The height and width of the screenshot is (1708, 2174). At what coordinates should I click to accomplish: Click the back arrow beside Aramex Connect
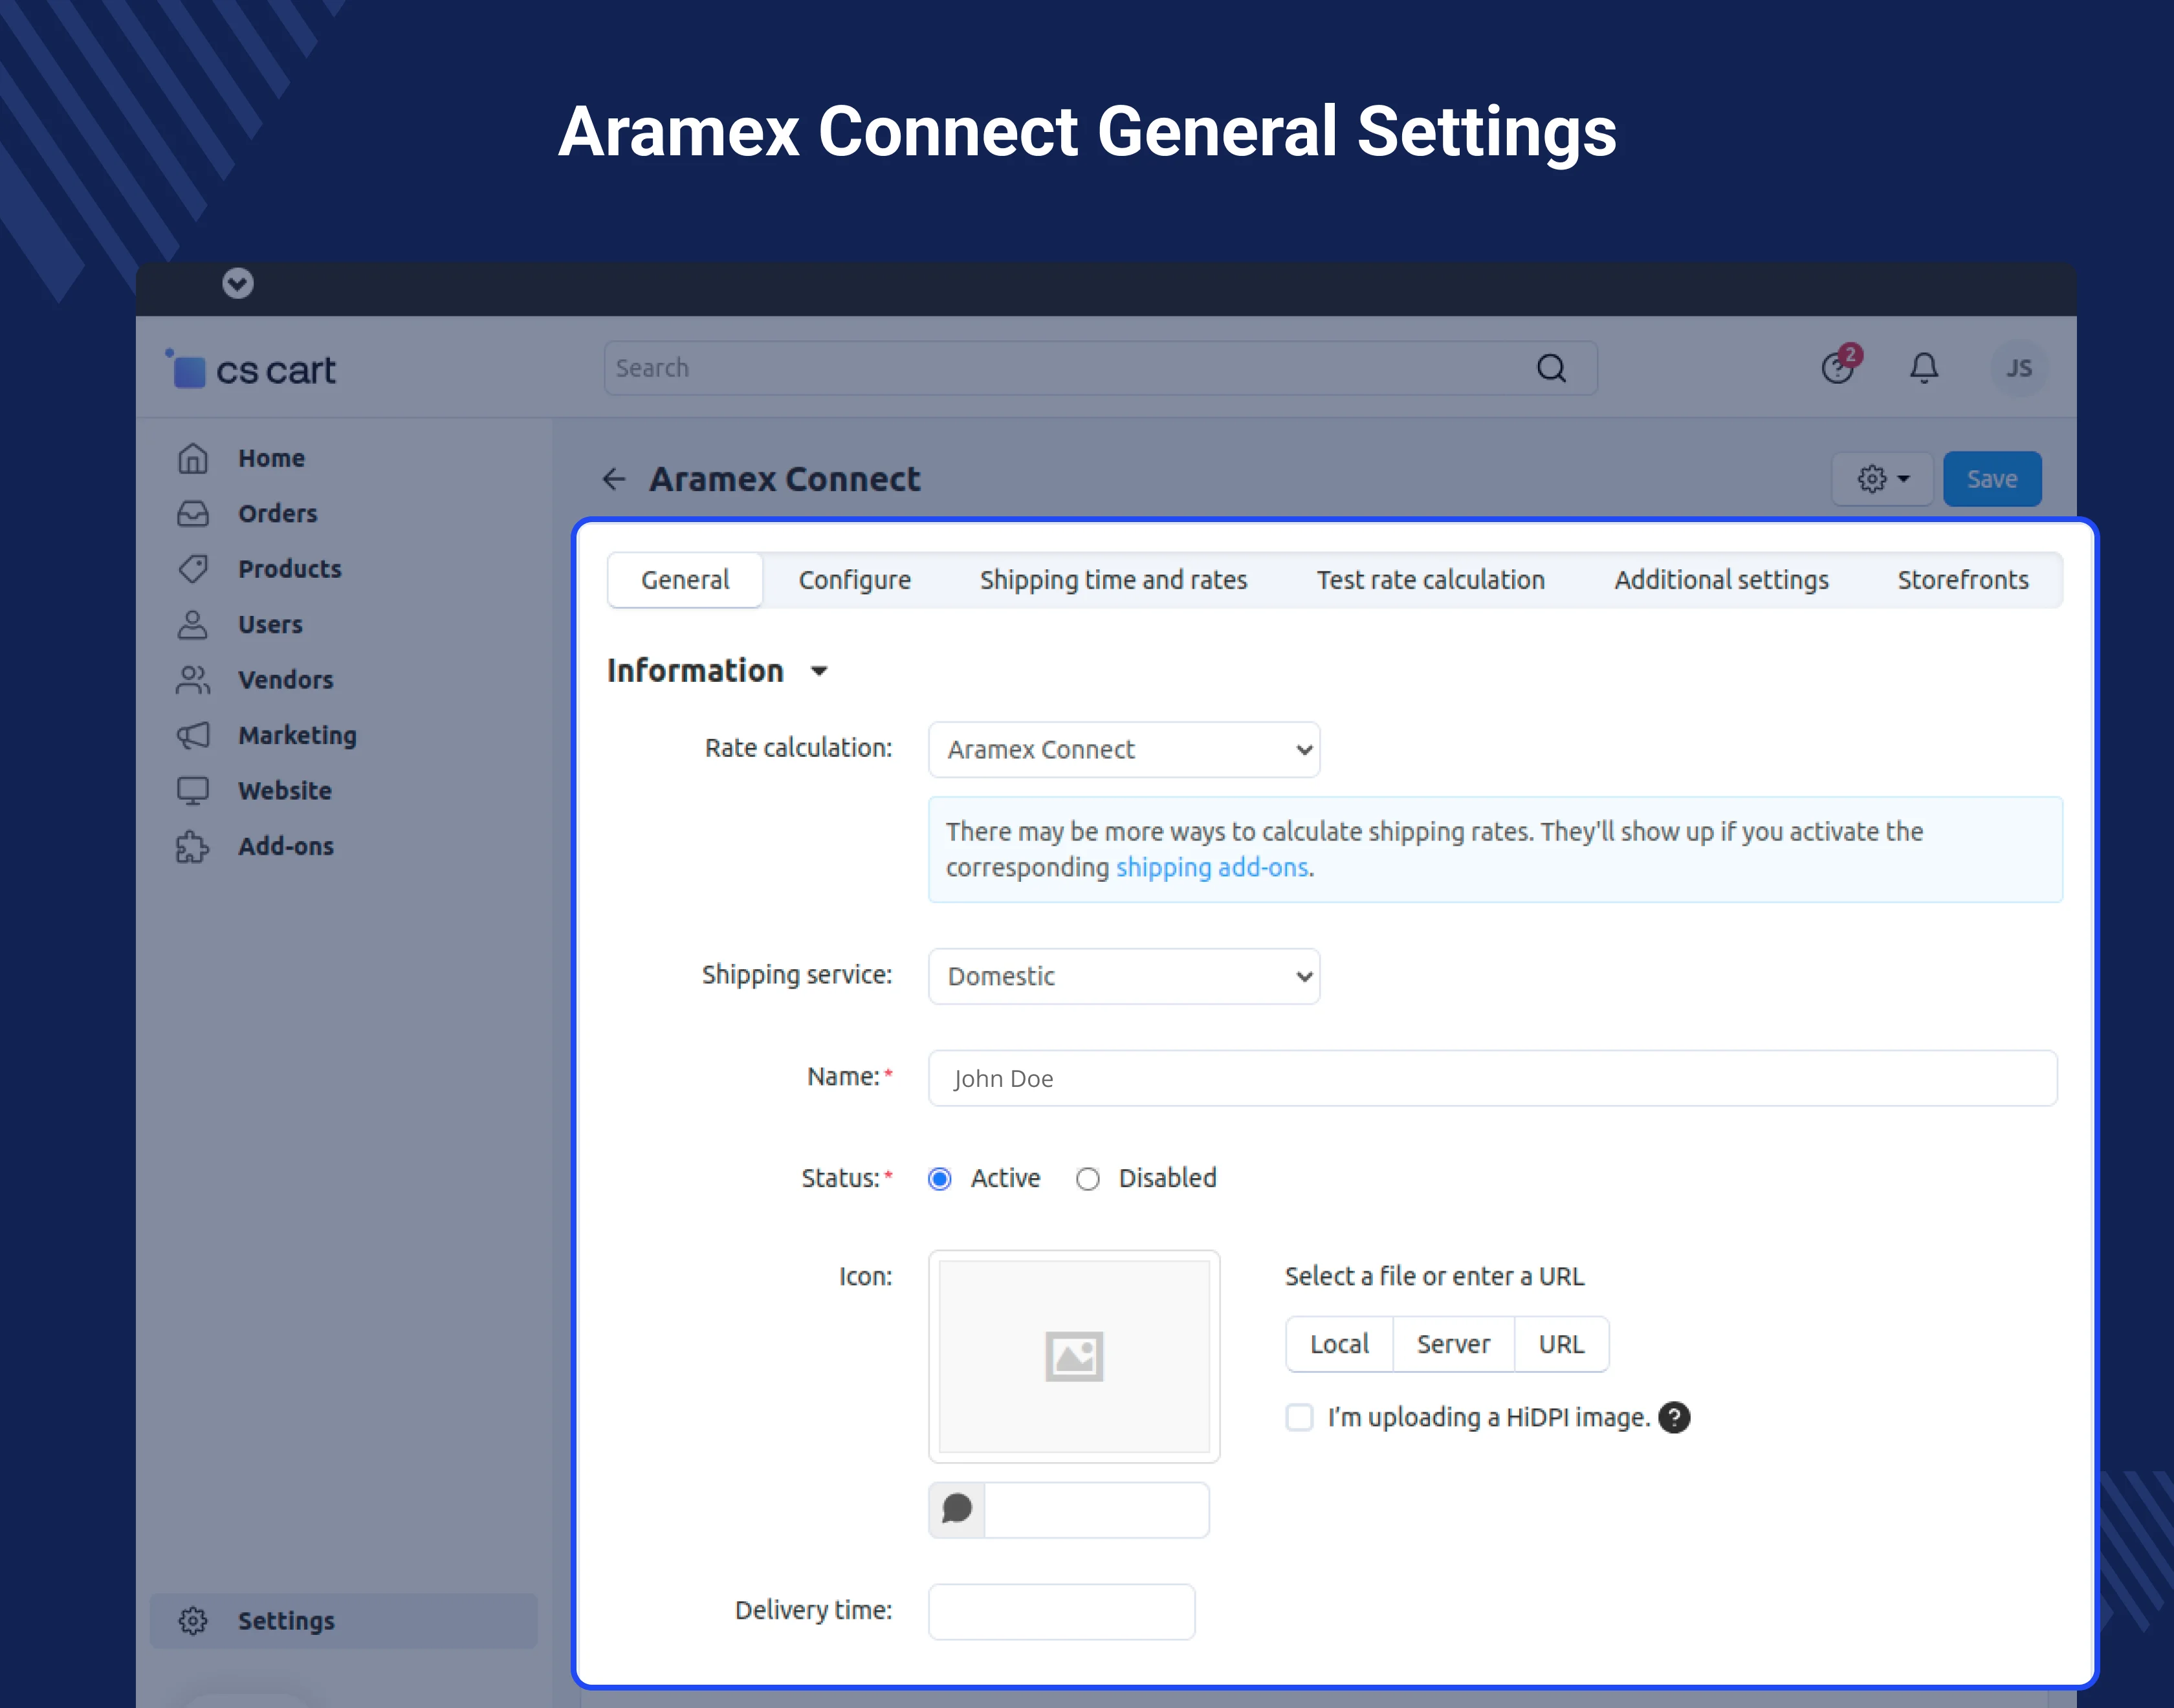pyautogui.click(x=614, y=479)
